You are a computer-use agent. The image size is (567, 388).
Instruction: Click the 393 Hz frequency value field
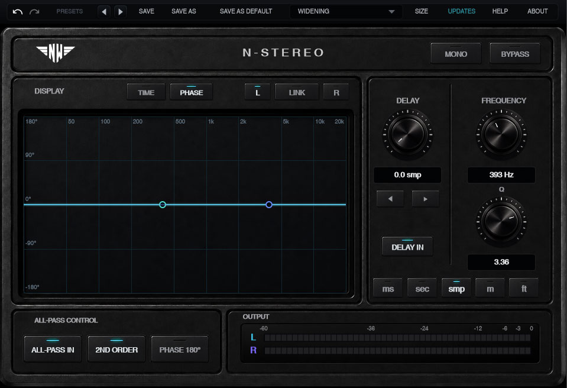tap(501, 175)
